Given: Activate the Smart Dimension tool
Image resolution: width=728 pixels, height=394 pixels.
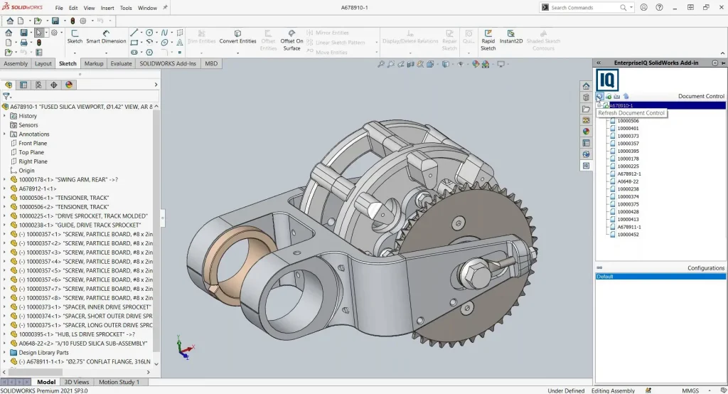Looking at the screenshot, I should pos(106,36).
